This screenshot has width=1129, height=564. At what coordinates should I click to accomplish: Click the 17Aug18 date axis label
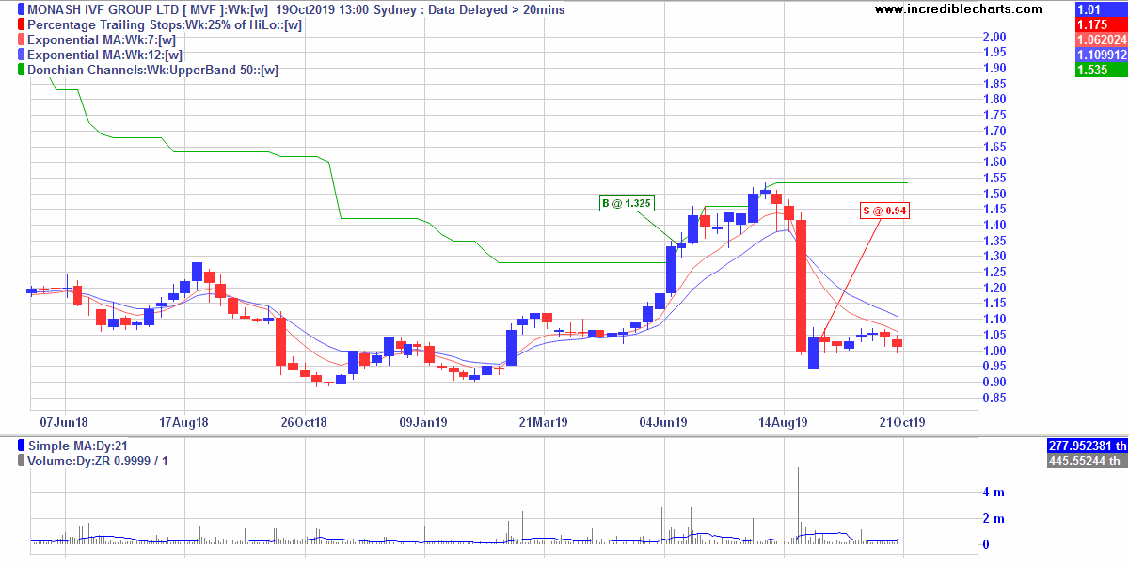(183, 423)
